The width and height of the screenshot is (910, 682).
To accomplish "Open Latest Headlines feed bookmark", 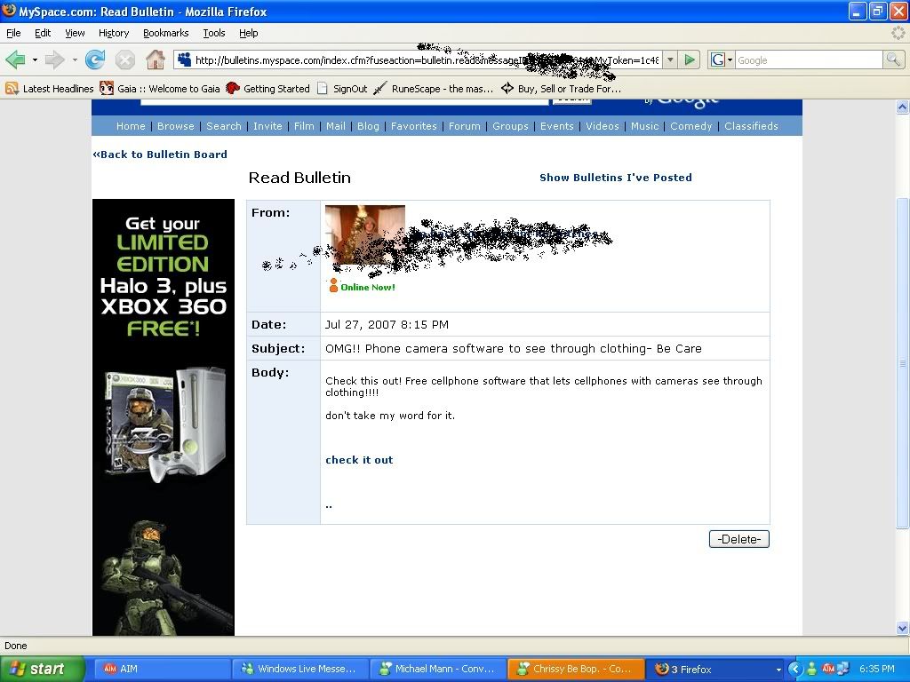I will click(50, 89).
